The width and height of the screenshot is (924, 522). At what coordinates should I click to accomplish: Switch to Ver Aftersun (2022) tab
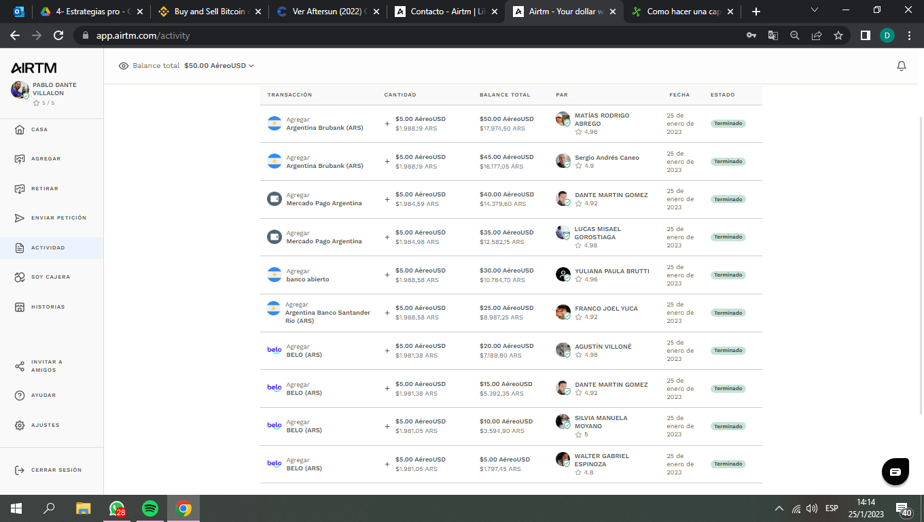[x=327, y=12]
